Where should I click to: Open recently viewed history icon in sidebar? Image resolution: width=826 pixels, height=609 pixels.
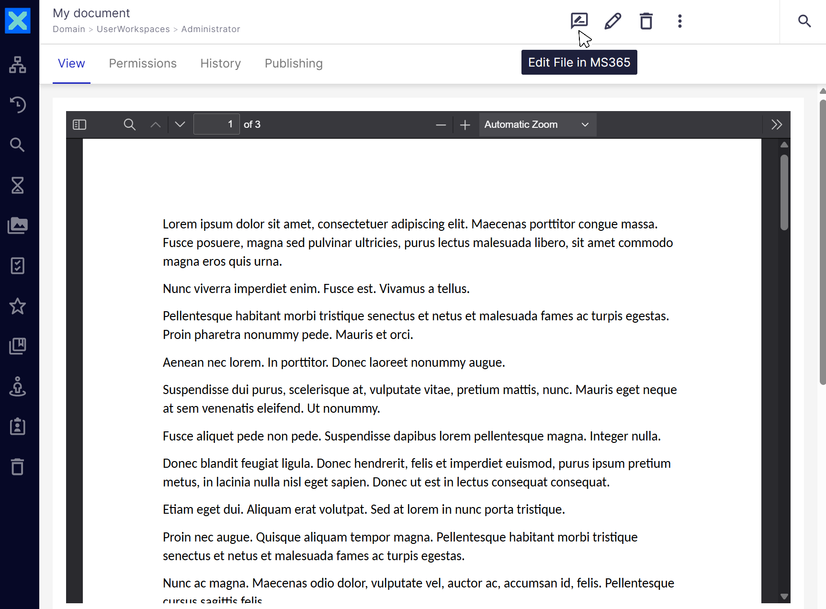pyautogui.click(x=18, y=105)
